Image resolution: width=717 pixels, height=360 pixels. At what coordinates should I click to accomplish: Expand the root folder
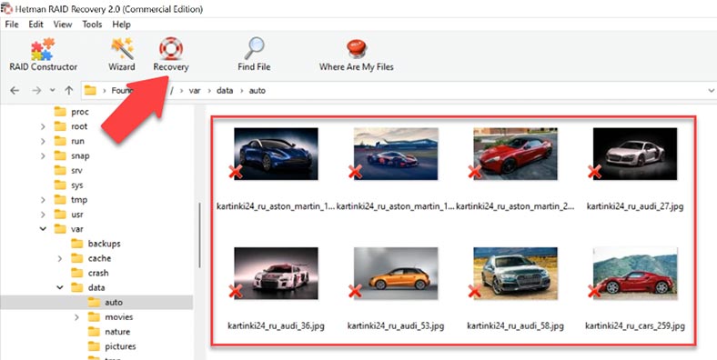[43, 126]
